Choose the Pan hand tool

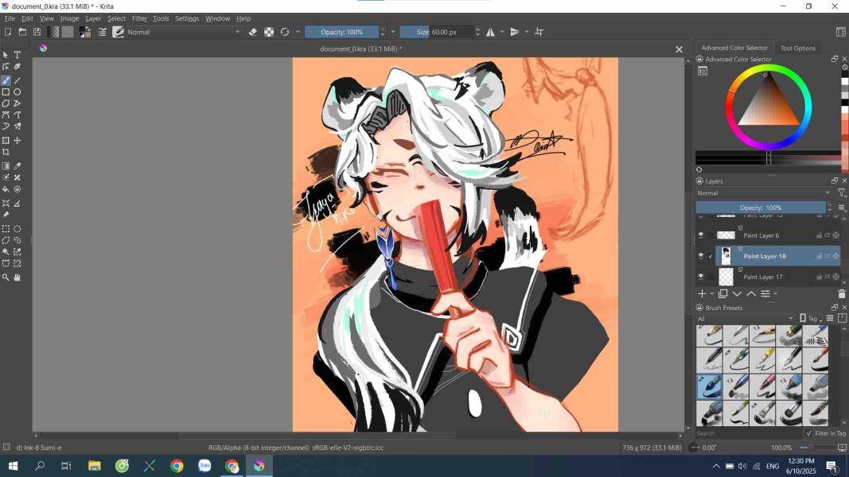[18, 277]
